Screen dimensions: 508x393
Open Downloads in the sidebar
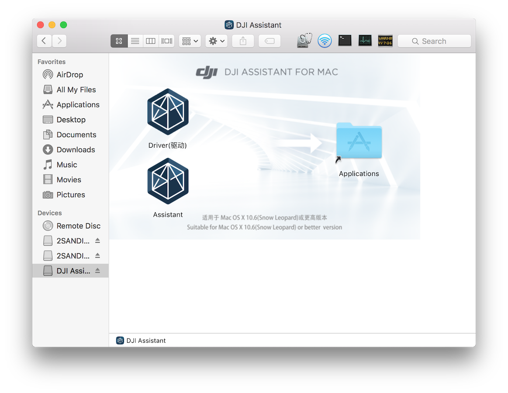pyautogui.click(x=70, y=150)
